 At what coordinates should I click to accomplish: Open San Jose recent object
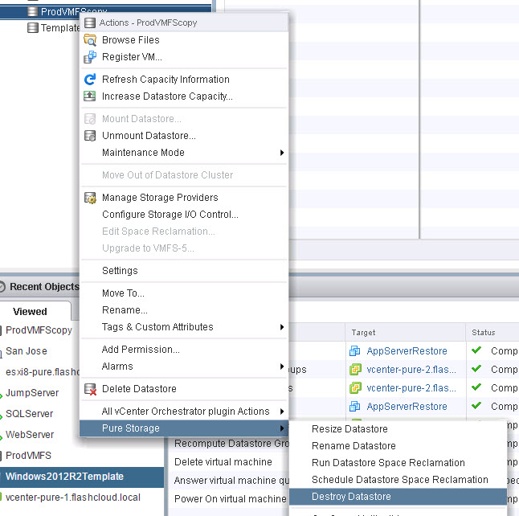[x=27, y=351]
